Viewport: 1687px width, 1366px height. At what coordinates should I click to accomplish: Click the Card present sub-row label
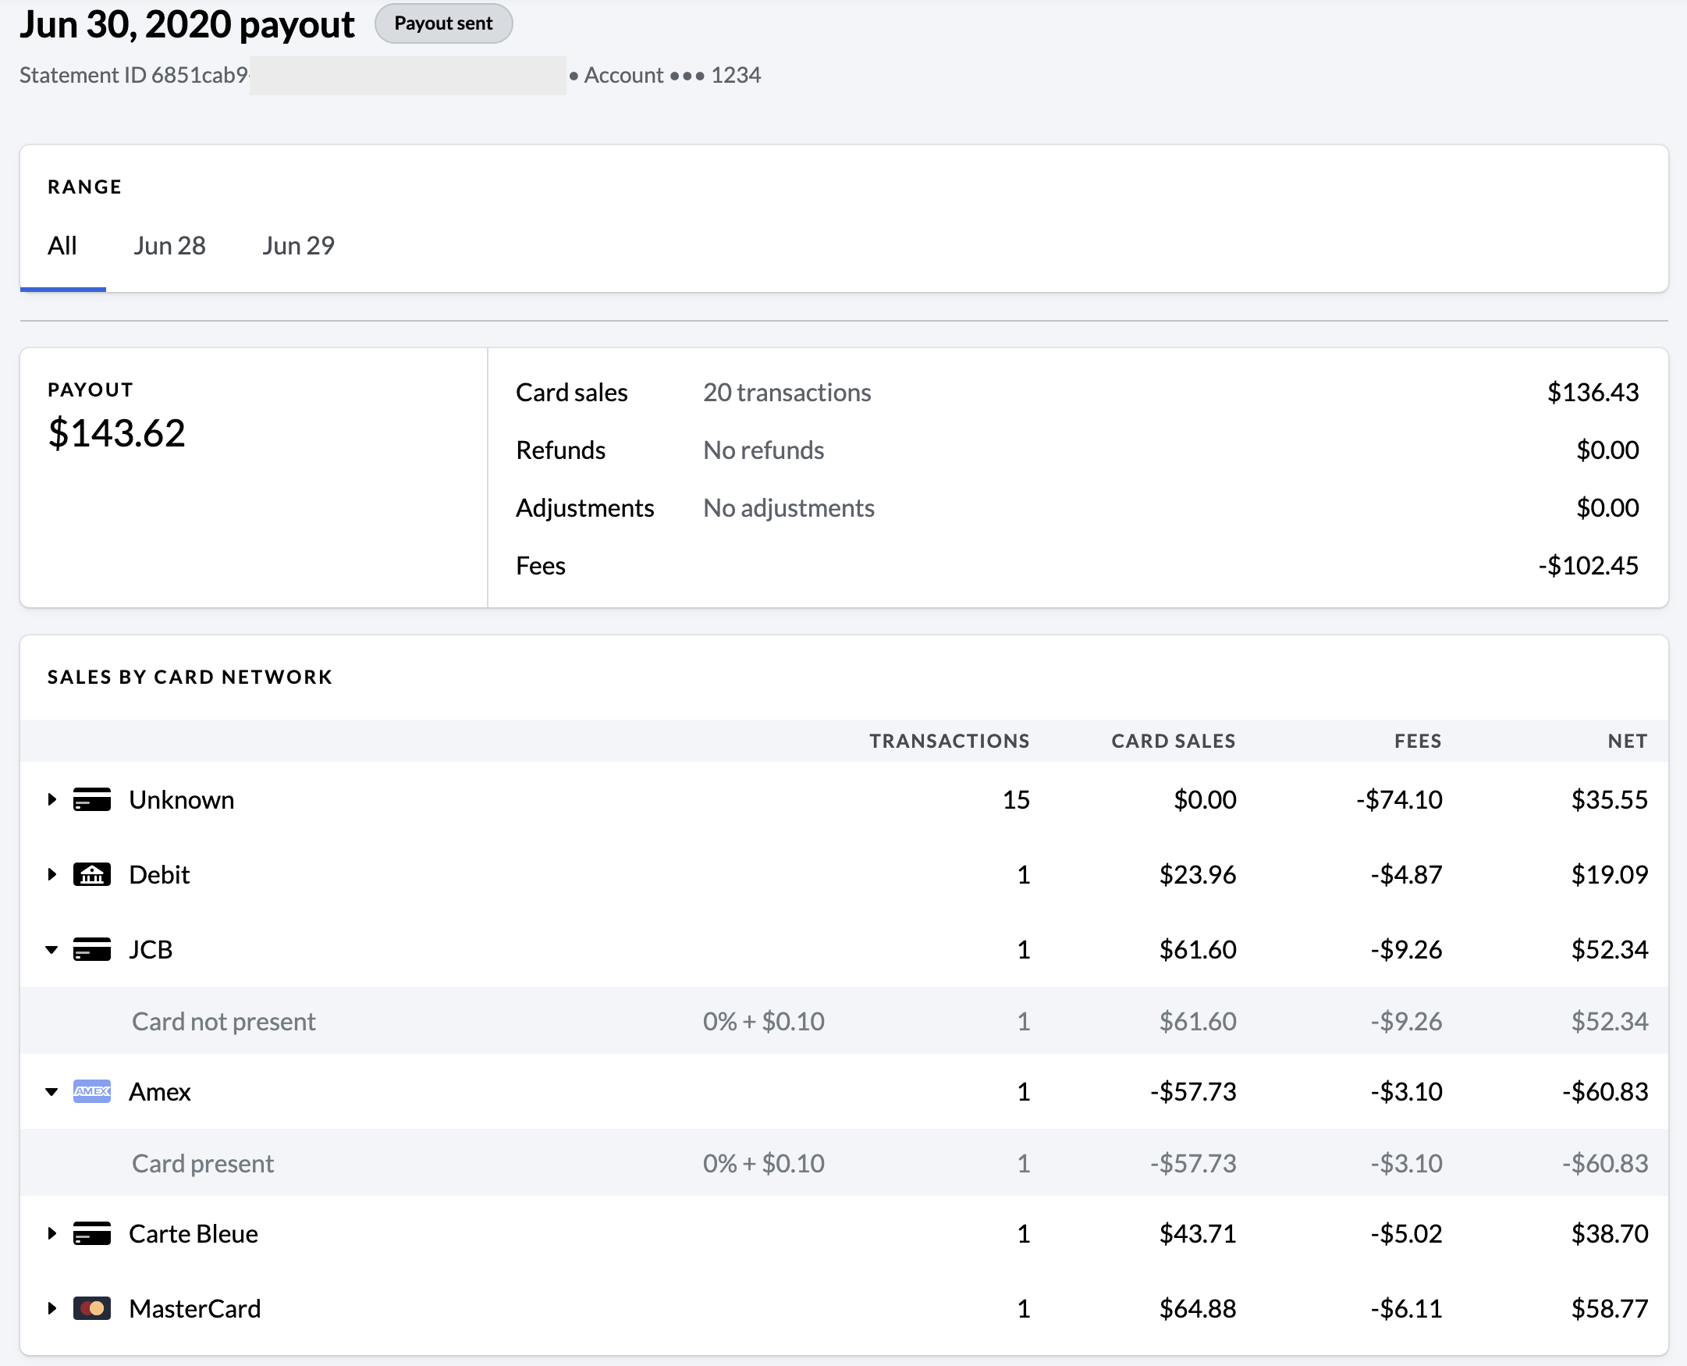[203, 1163]
